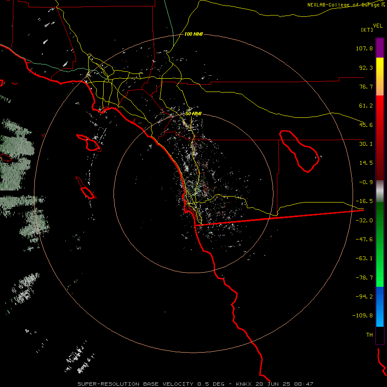Click the -16.5 legend value
Image resolution: width=387 pixels, height=387 pixels.
tap(364, 201)
